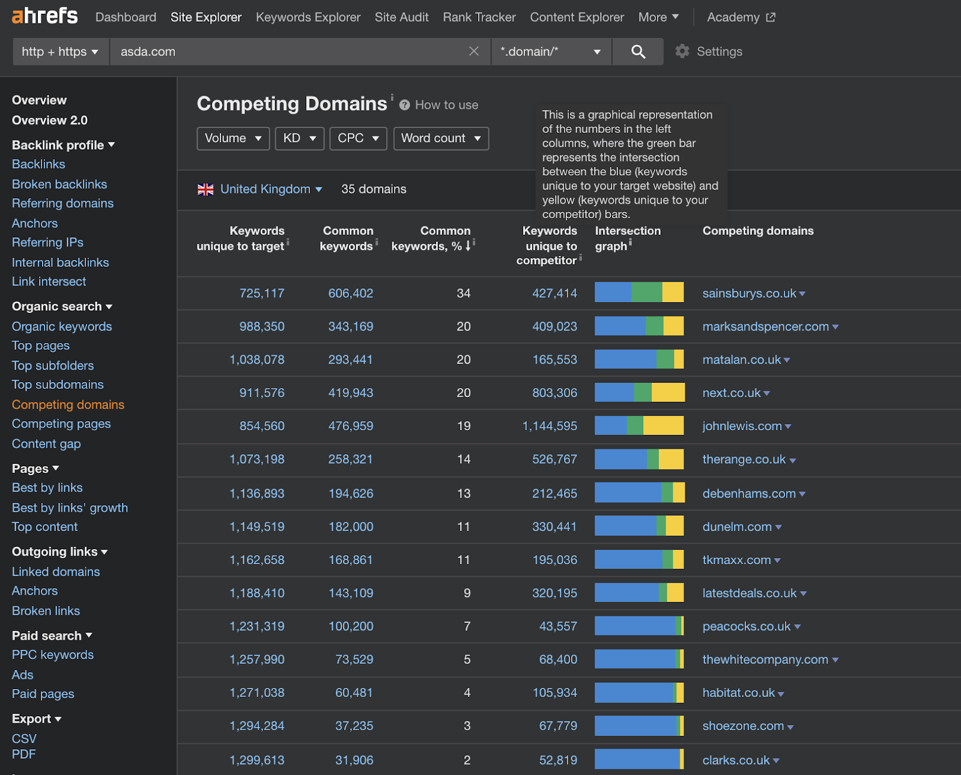Click the johnlewis.com intersection graph bar

coord(639,425)
